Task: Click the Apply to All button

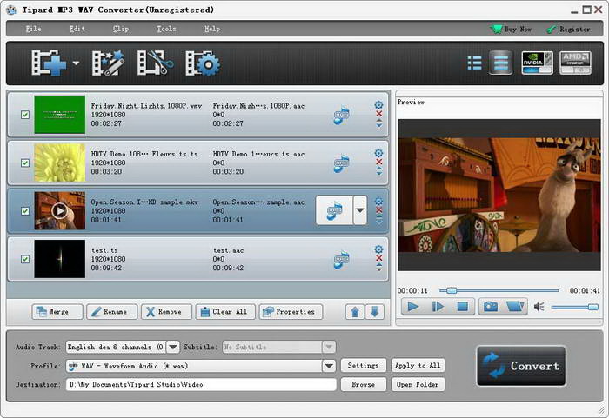Action: click(417, 366)
